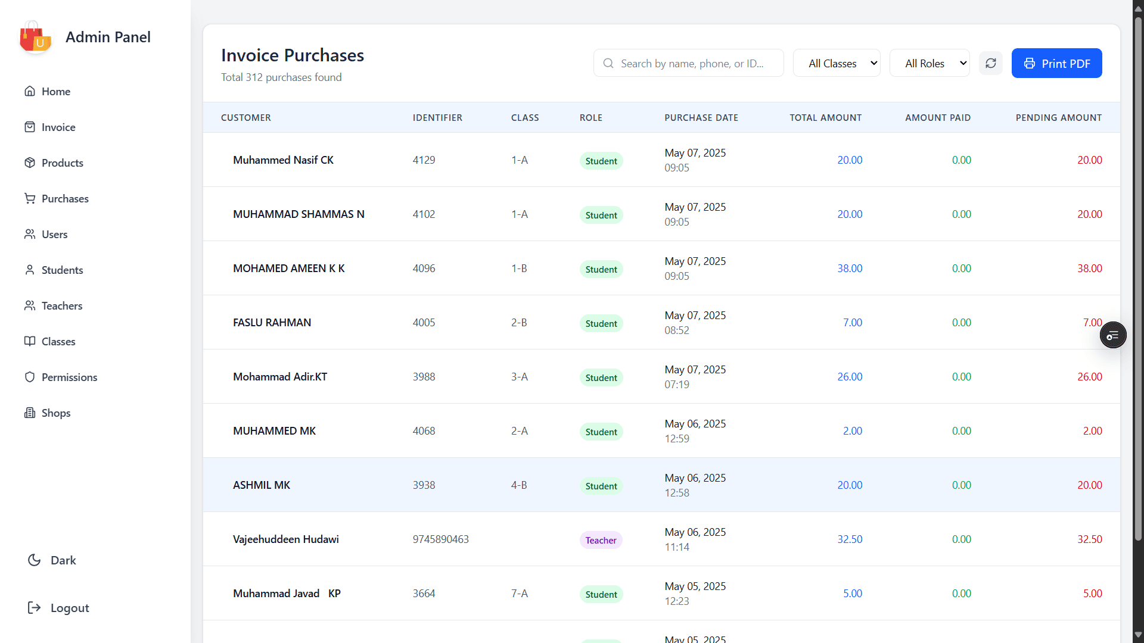Click the page vertical scrollbar thumb

pyautogui.click(x=1138, y=279)
